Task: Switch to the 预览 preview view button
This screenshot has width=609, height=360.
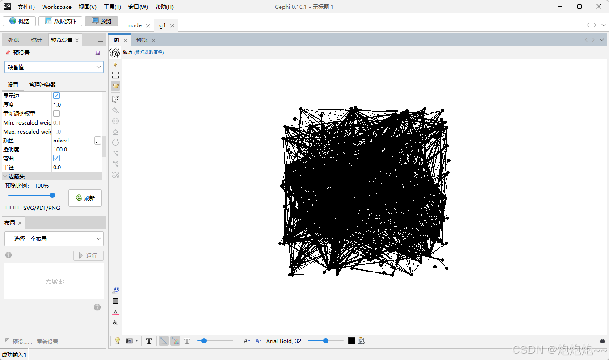Action: (x=102, y=21)
